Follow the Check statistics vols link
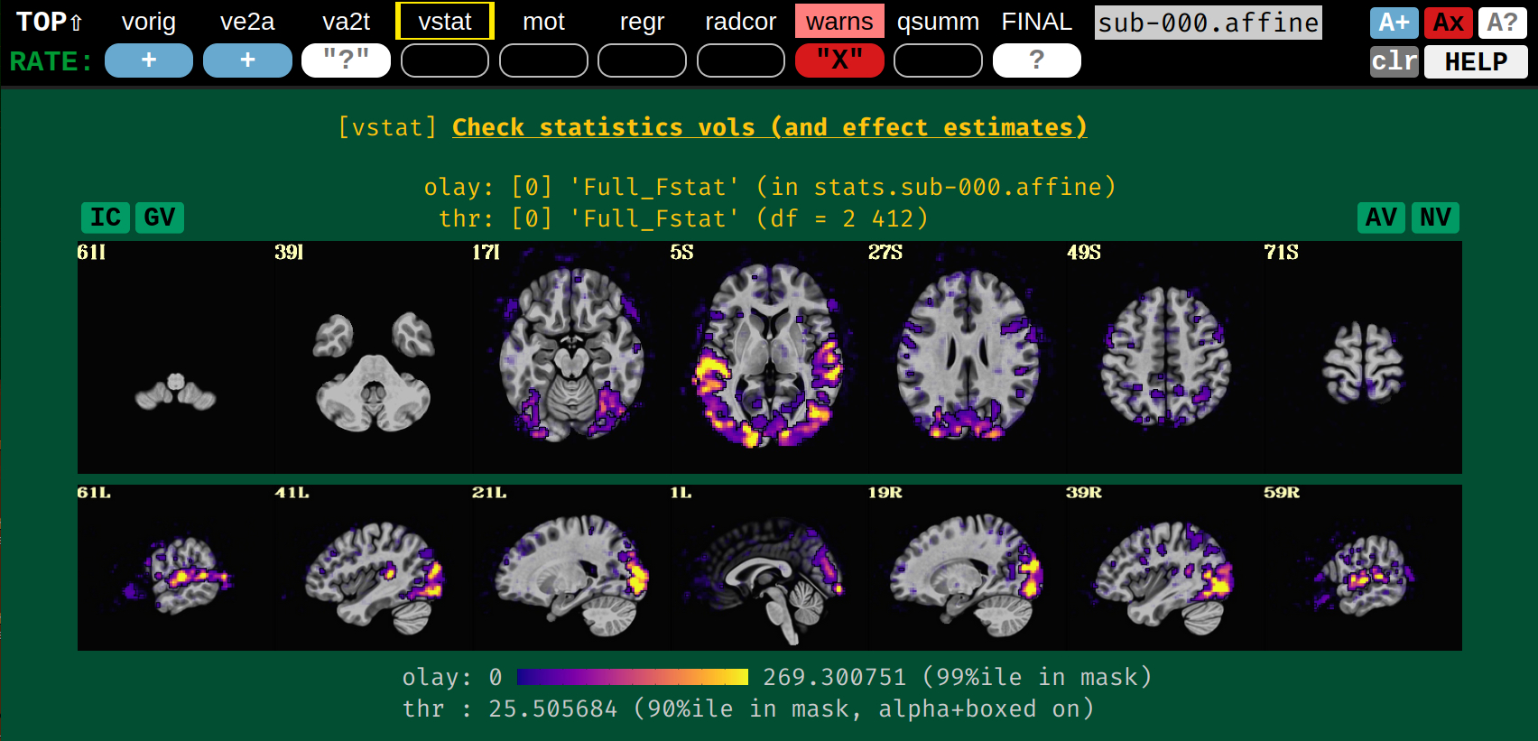Viewport: 1538px width, 741px height. 769,127
